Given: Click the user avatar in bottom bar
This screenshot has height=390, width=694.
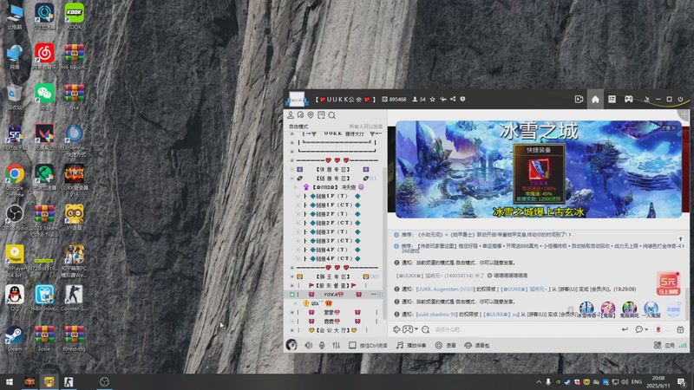Looking at the screenshot, I should (291, 345).
